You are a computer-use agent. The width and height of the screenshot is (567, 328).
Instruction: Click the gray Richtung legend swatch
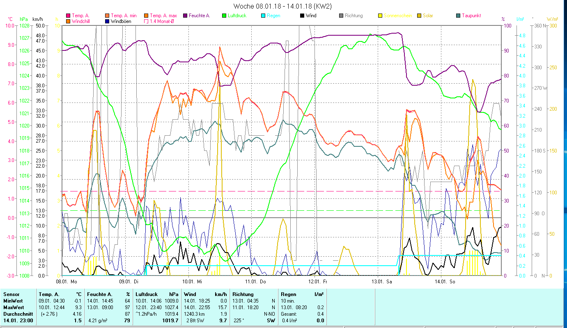[x=341, y=16]
